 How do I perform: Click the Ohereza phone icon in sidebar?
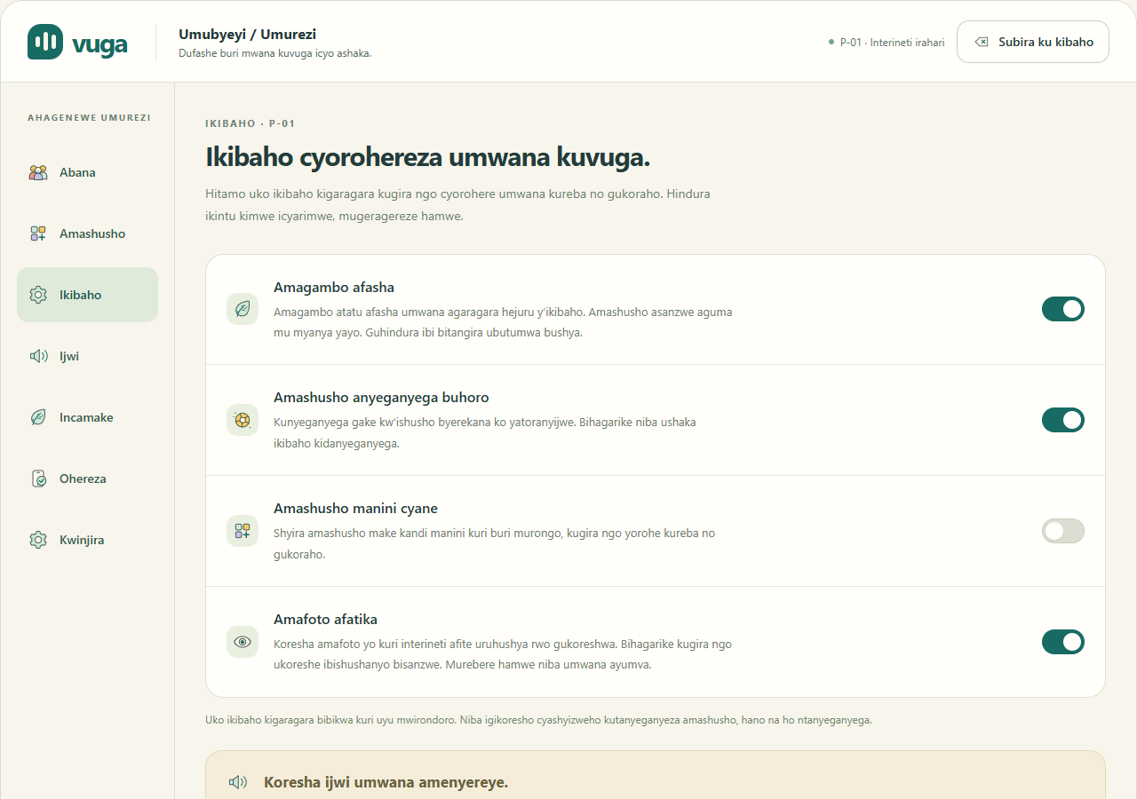(x=38, y=479)
